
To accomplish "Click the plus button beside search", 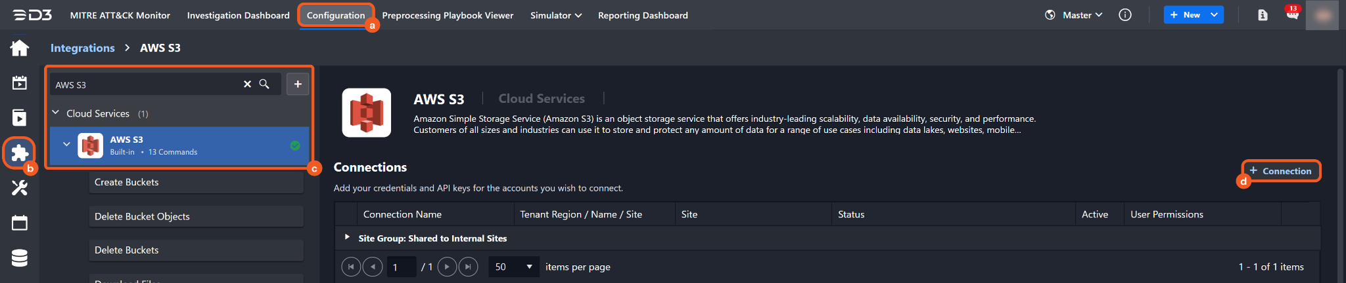I will tap(298, 84).
